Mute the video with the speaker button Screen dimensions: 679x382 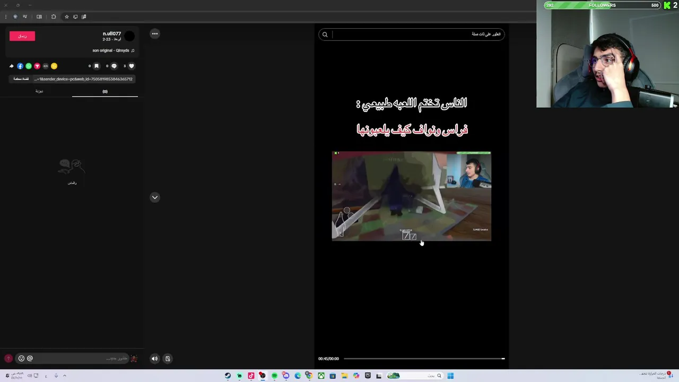click(154, 359)
